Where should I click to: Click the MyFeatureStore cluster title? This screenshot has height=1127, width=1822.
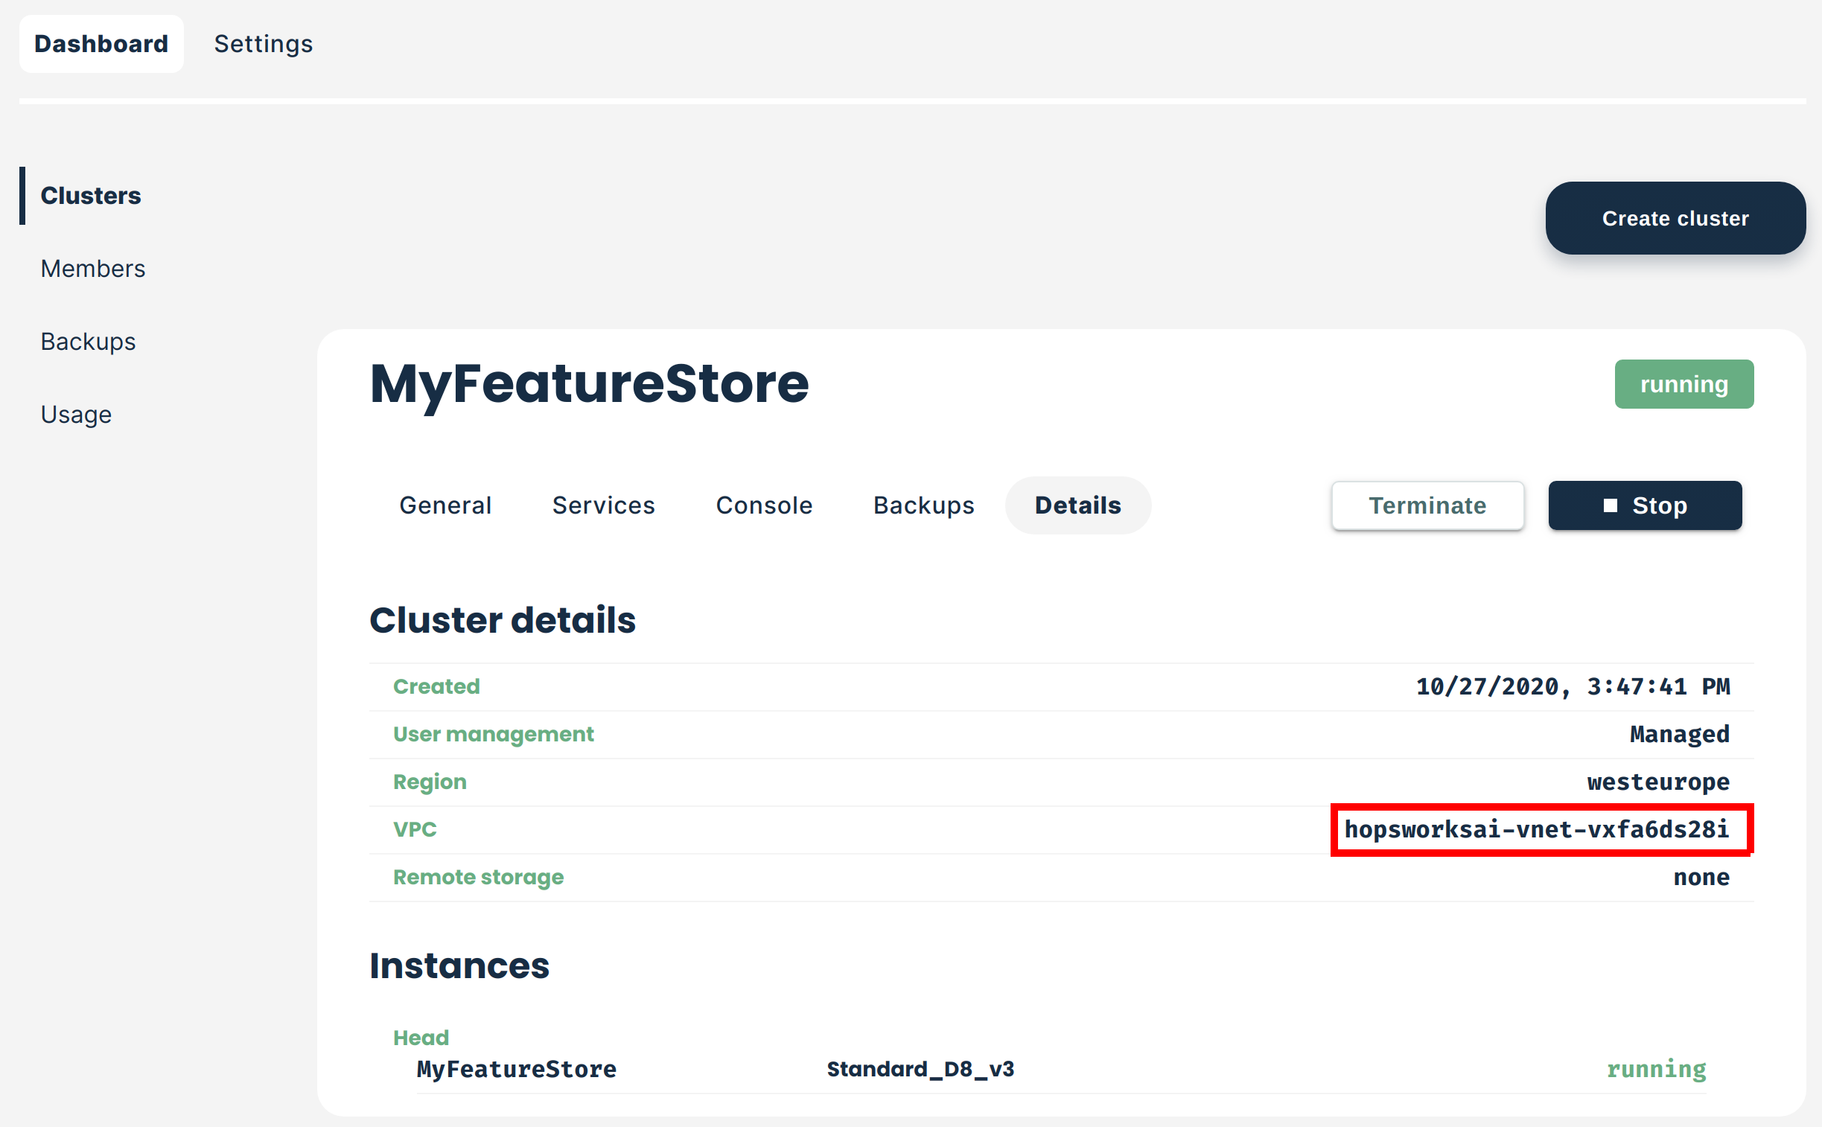589,384
